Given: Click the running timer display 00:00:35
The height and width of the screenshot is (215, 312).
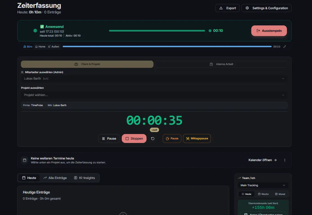Looking at the screenshot, I should pyautogui.click(x=154, y=120).
